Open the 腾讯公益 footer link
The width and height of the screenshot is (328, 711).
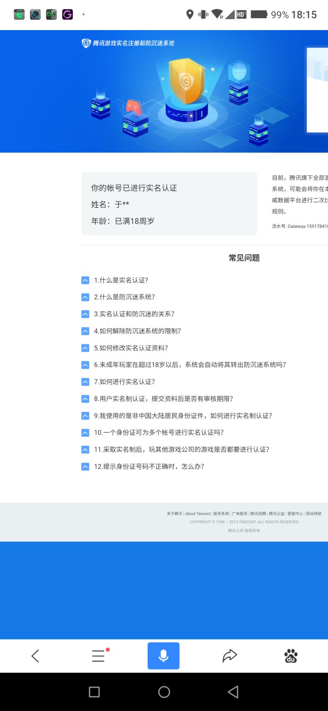point(277,514)
